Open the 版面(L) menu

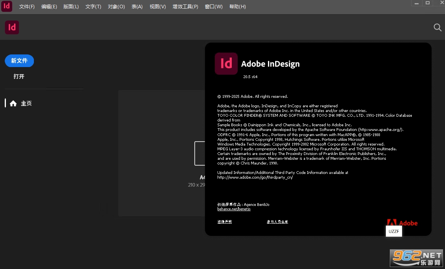71,7
